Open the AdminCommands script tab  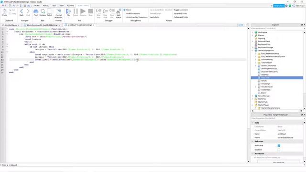42,25
